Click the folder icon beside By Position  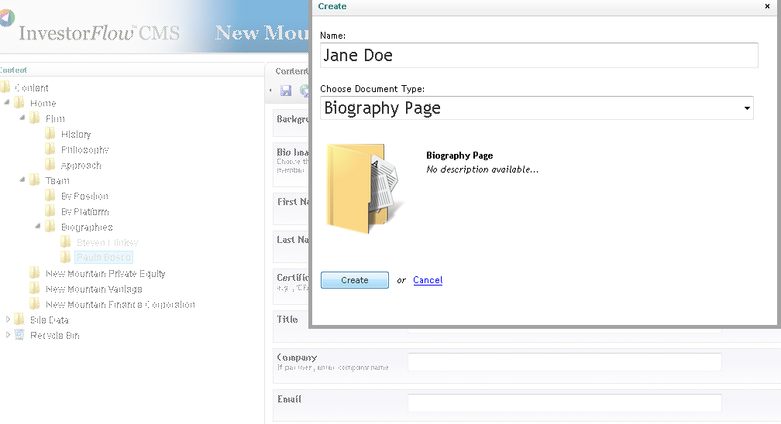[x=50, y=196]
